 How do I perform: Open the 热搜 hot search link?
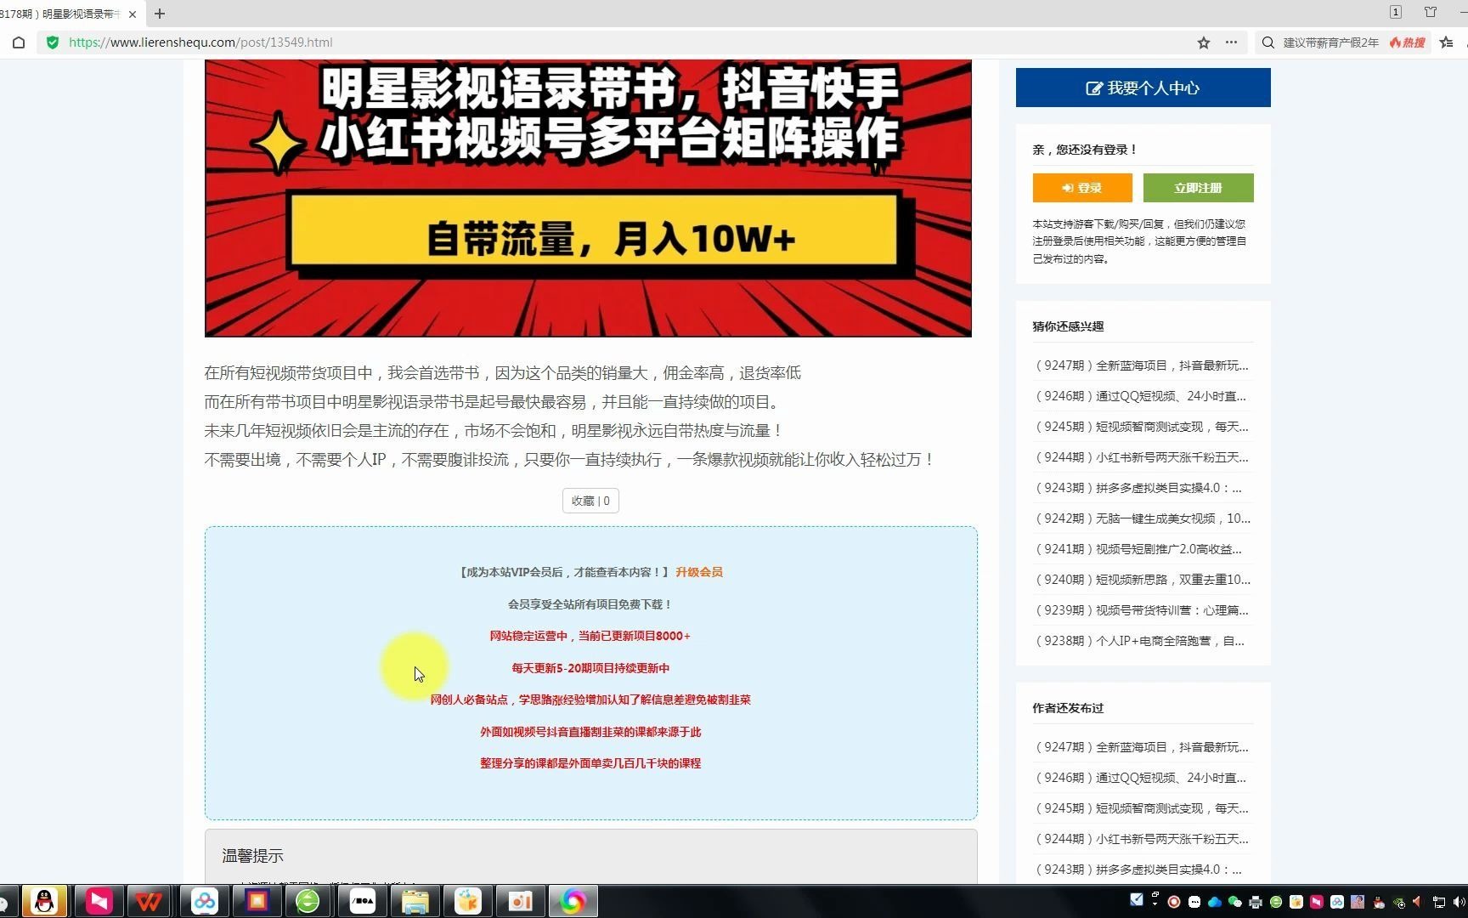(x=1408, y=42)
